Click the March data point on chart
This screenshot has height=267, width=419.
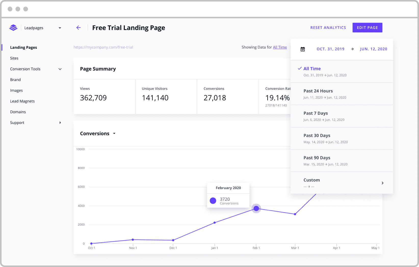[x=295, y=214]
